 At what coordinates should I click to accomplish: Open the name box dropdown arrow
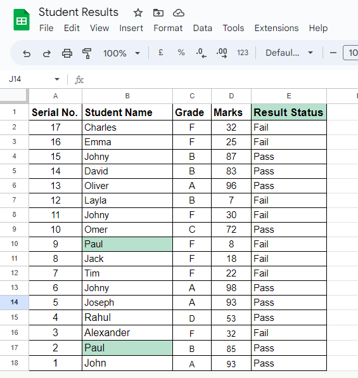tap(57, 79)
